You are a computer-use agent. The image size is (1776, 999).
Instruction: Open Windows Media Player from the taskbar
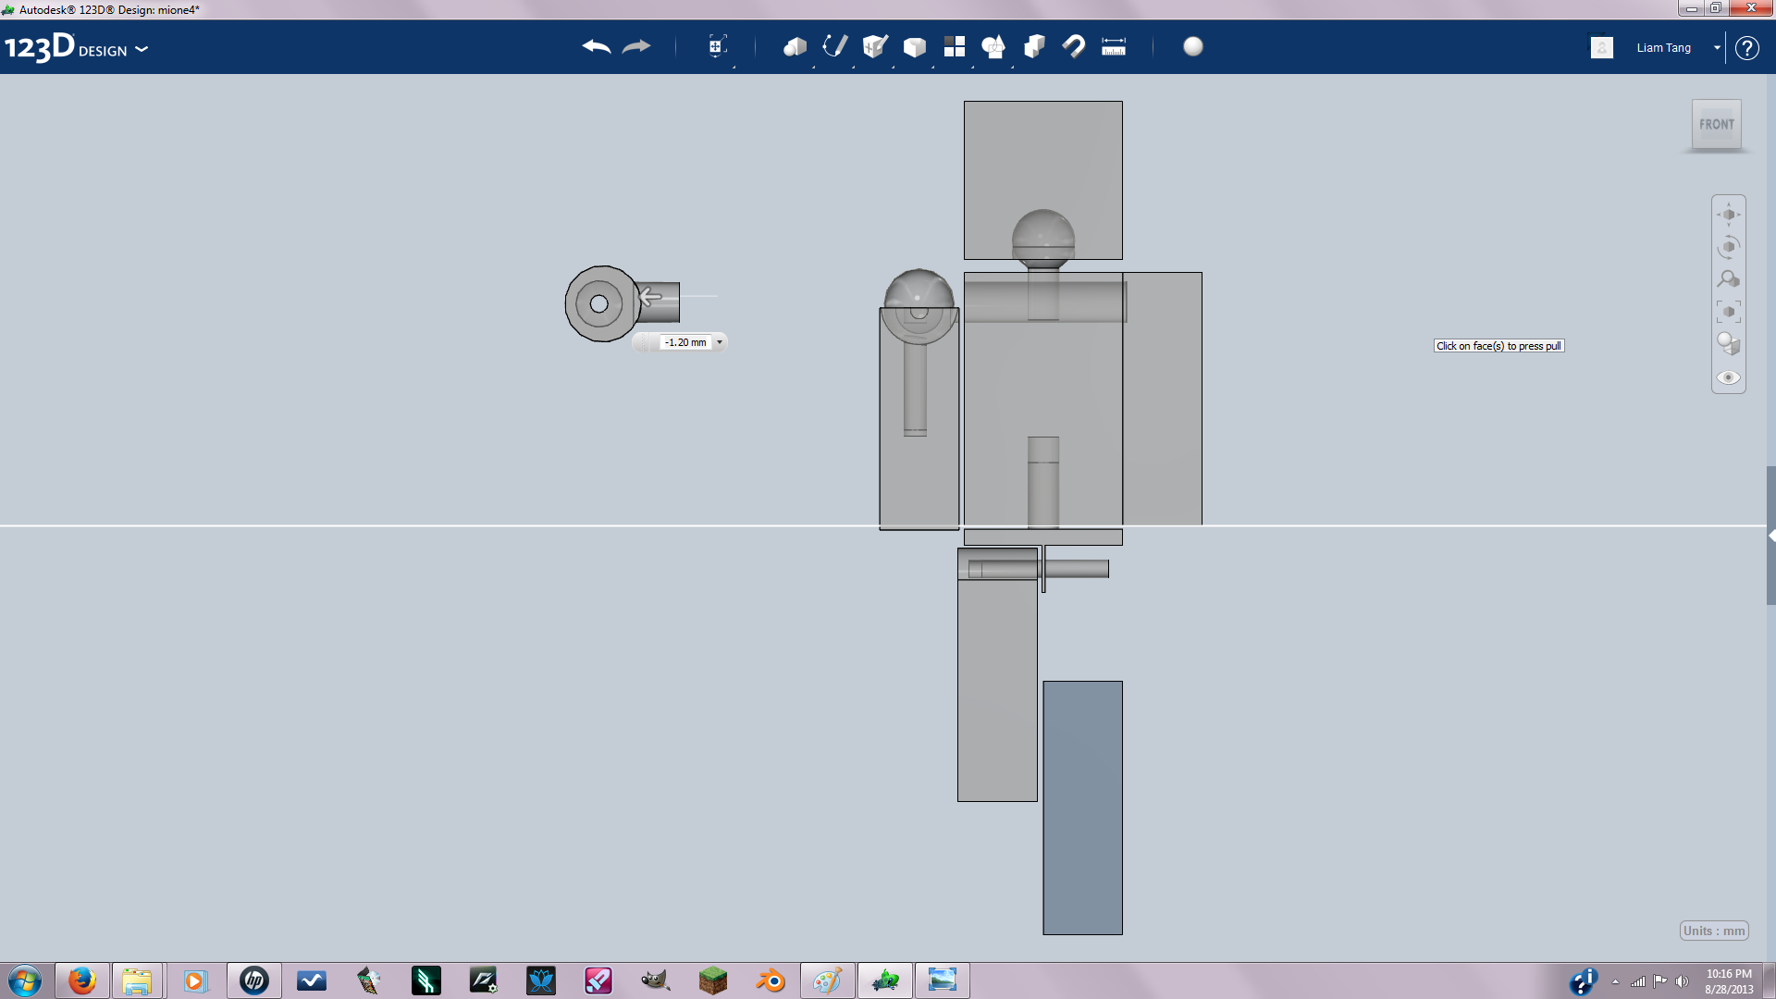click(194, 980)
